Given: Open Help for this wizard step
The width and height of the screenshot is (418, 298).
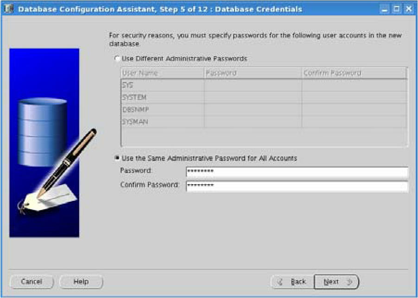Looking at the screenshot, I should [x=81, y=281].
